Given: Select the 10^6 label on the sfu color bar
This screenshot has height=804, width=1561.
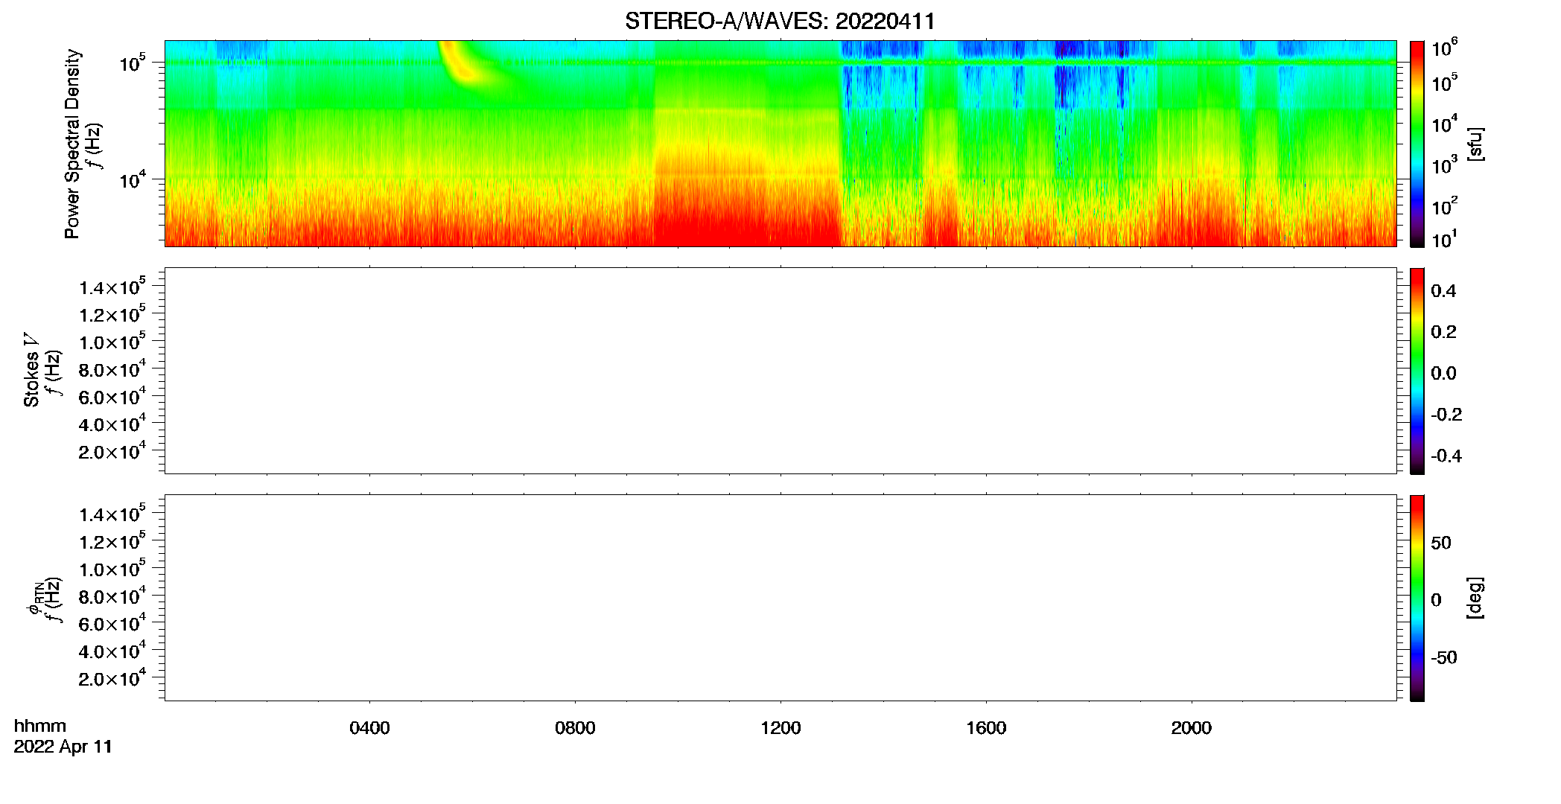Looking at the screenshot, I should tap(1445, 48).
